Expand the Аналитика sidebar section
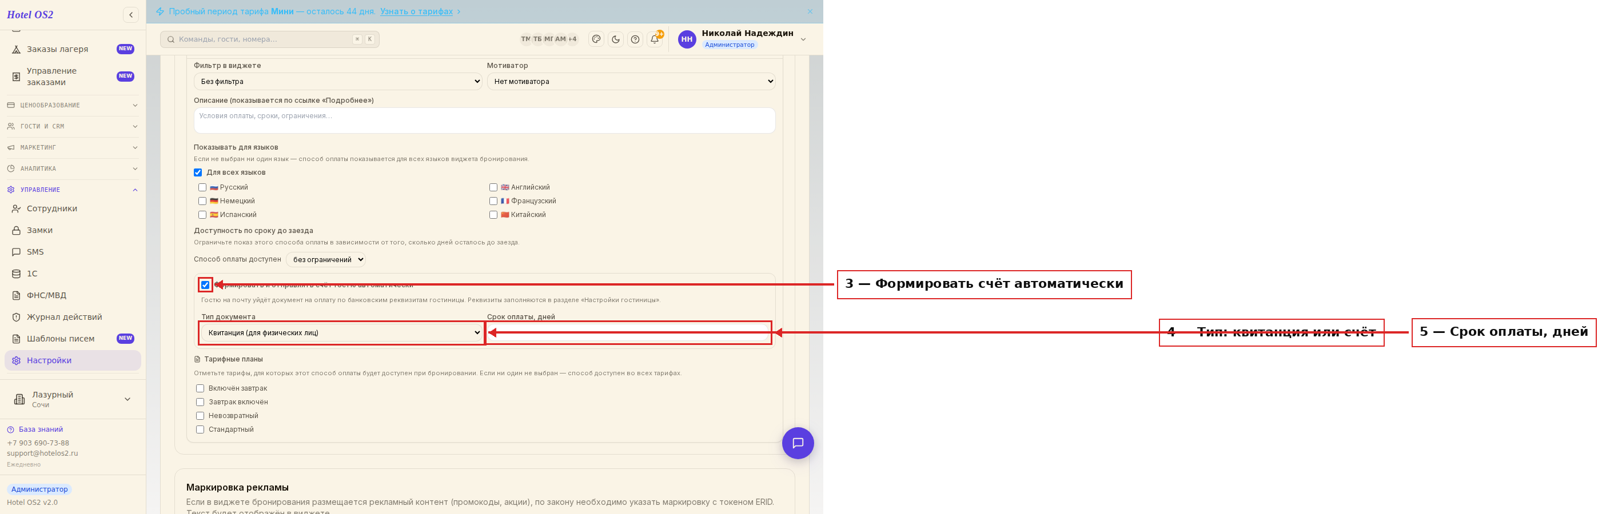The width and height of the screenshot is (1610, 514). coord(73,168)
